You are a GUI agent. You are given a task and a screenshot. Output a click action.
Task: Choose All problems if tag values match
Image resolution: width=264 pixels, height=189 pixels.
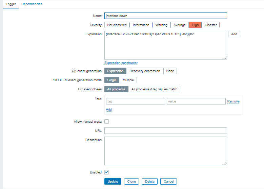154,89
